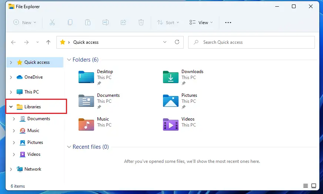Minimize the File Explorer window
The image size is (323, 194).
[277, 6]
